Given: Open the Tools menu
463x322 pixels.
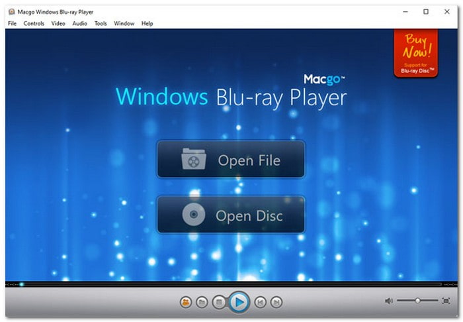Looking at the screenshot, I should [101, 23].
